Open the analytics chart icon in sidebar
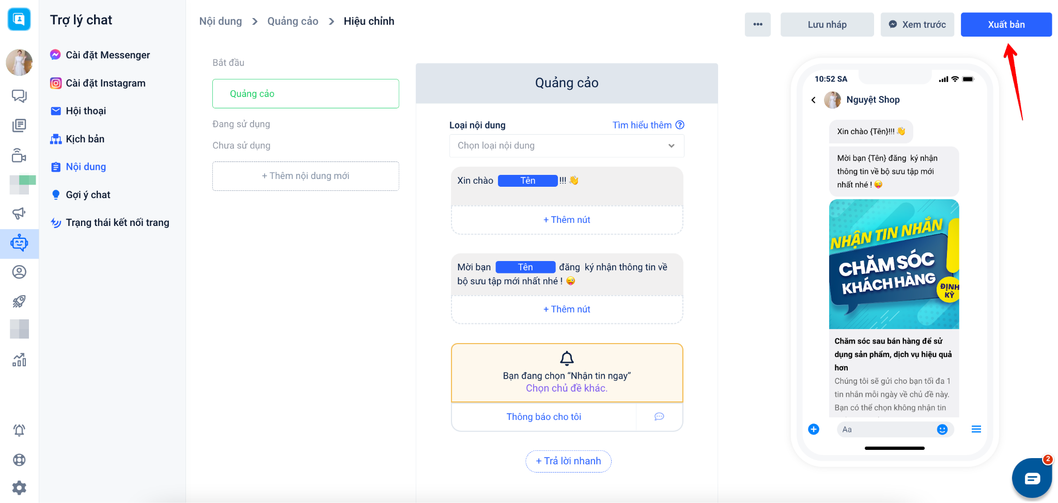 19,360
